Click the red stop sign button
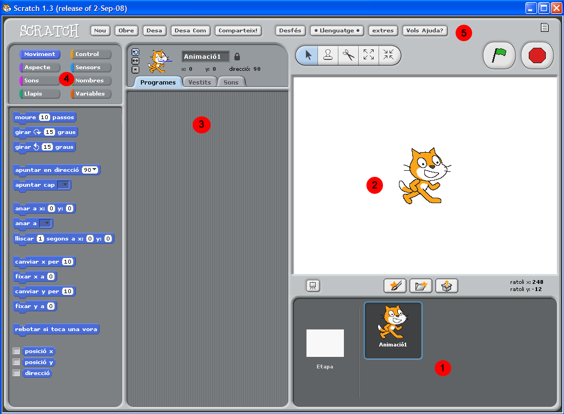 click(x=537, y=55)
